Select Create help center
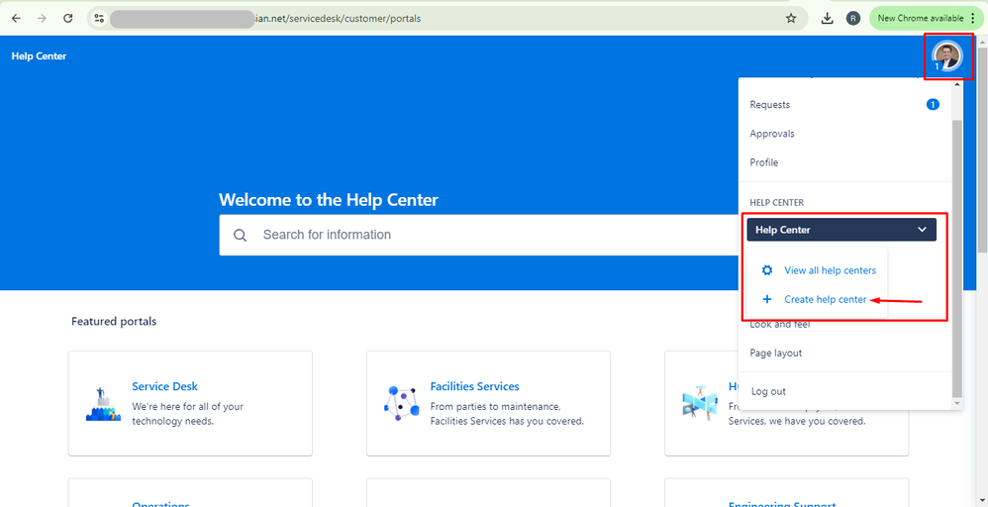Image resolution: width=988 pixels, height=507 pixels. coord(826,299)
